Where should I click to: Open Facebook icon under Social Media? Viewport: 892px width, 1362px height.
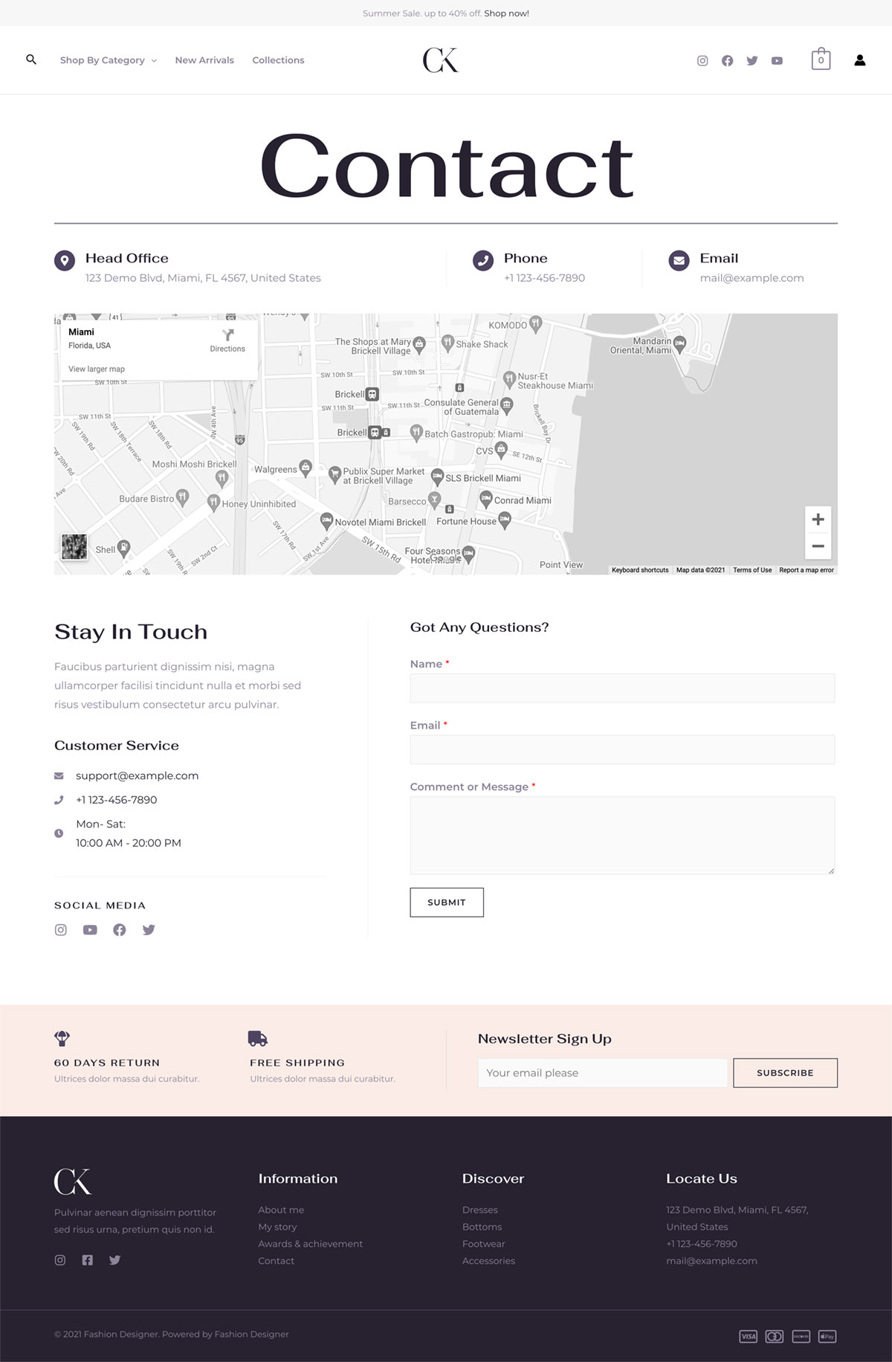tap(120, 930)
